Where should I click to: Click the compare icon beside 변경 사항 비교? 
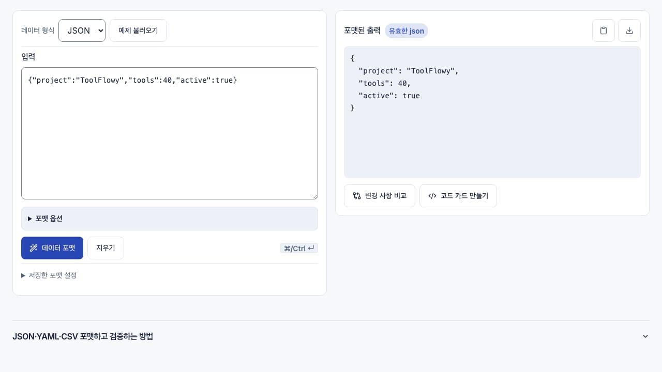357,196
